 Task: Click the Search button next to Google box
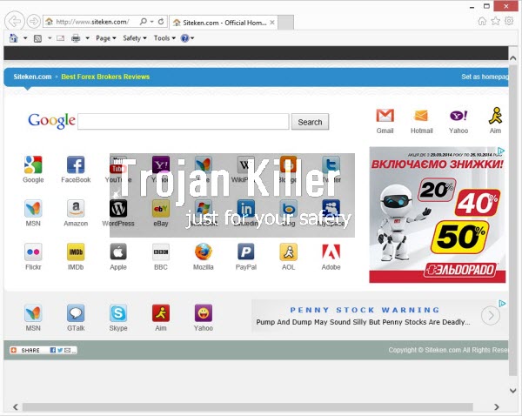click(x=310, y=123)
